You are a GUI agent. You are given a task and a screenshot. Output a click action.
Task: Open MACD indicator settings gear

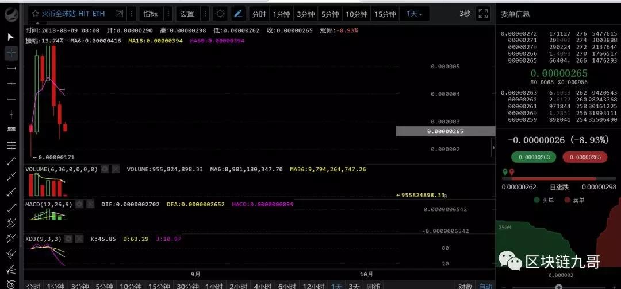click(79, 204)
